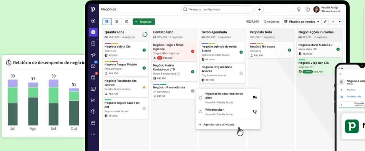Viewport: 365px width, 151px height.
Task: Click the Jul bar in performance report
Action: [13, 102]
